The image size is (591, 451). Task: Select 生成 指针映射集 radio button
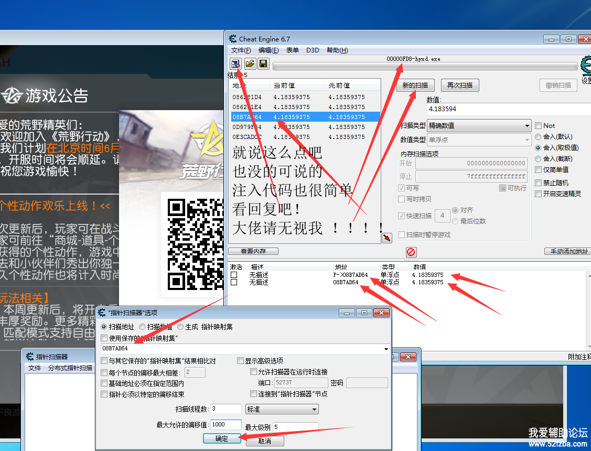[x=180, y=327]
